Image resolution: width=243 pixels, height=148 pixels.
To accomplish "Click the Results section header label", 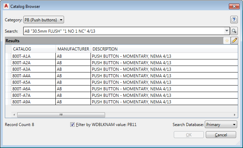I will pos(12,41).
